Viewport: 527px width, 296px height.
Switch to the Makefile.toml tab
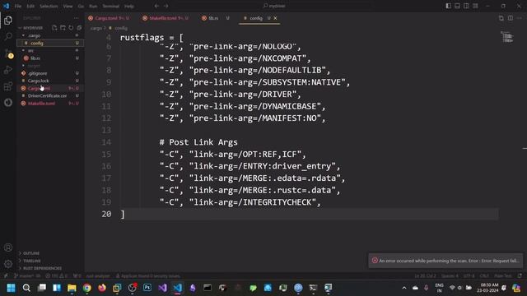coord(166,18)
